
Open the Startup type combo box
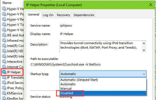point(103,74)
